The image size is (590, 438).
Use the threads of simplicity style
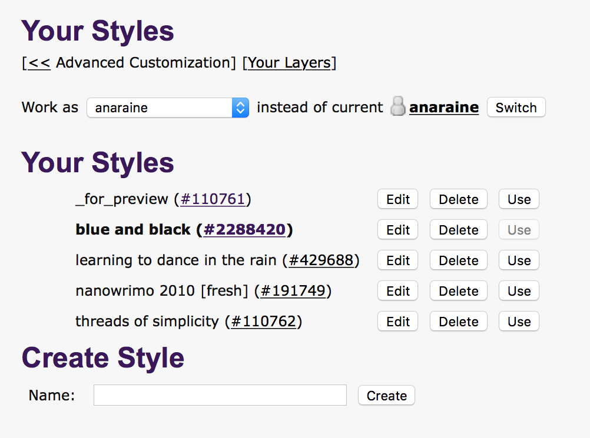(519, 322)
